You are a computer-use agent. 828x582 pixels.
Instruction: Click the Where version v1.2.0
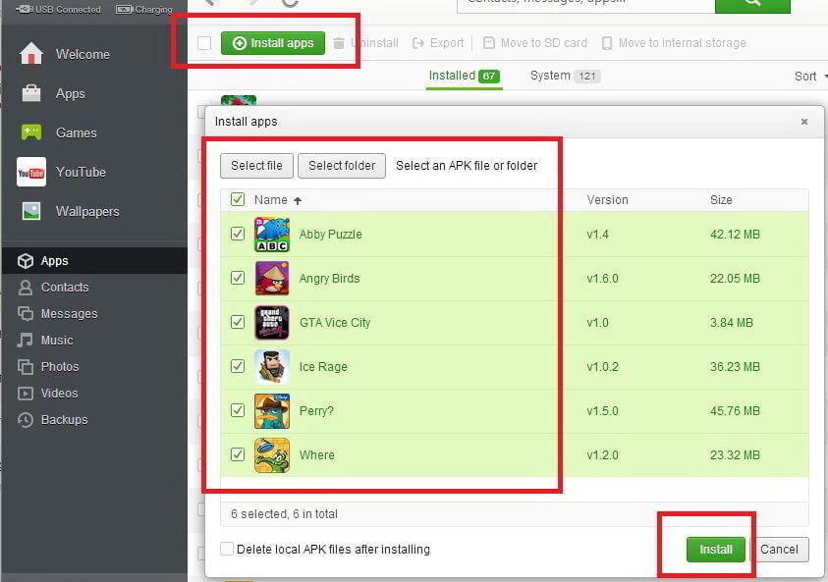click(x=602, y=454)
